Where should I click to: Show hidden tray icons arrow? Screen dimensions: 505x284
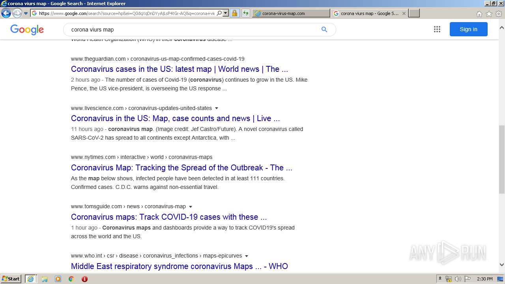[440, 279]
